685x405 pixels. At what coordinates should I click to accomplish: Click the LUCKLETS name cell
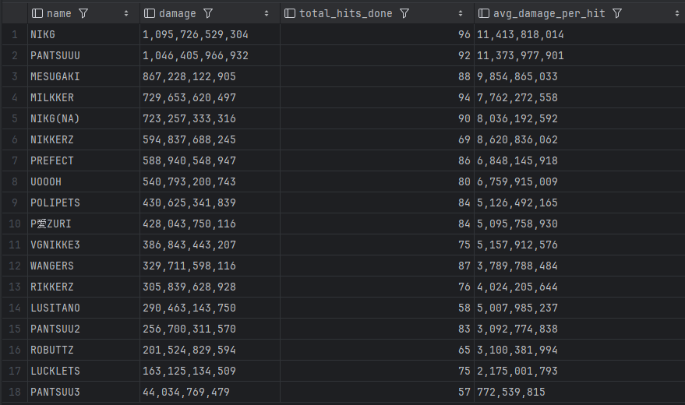(83, 371)
